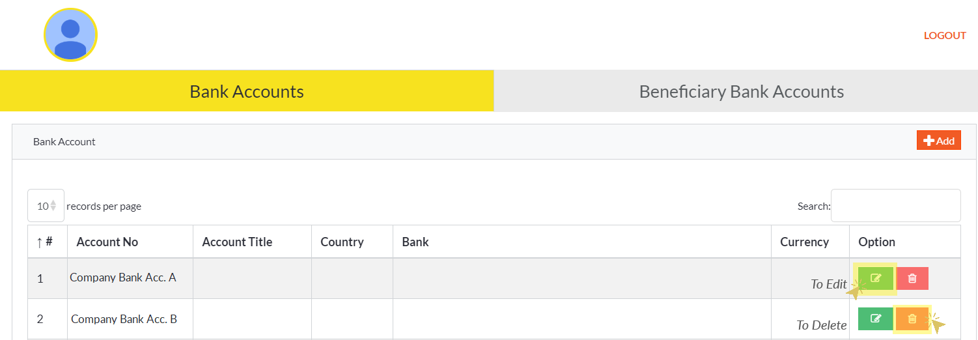Edit the Company Bank Acc. B row
Image resolution: width=978 pixels, height=340 pixels.
coord(875,319)
